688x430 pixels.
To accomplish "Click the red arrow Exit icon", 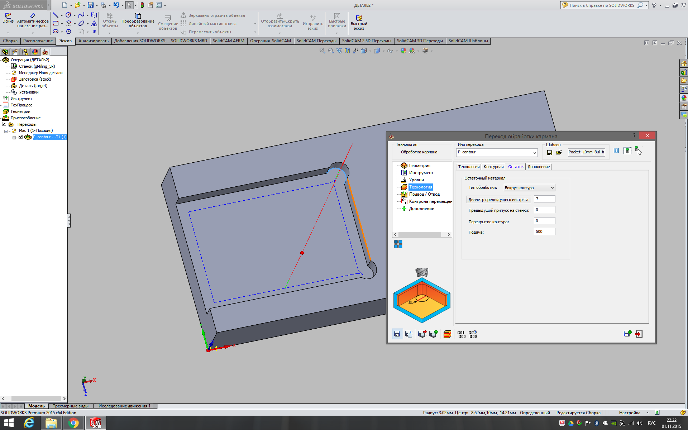I will [x=639, y=334].
